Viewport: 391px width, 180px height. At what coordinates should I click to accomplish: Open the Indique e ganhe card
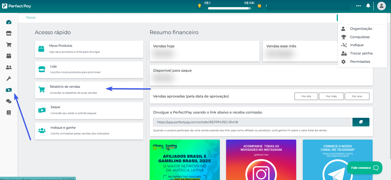pyautogui.click(x=89, y=131)
